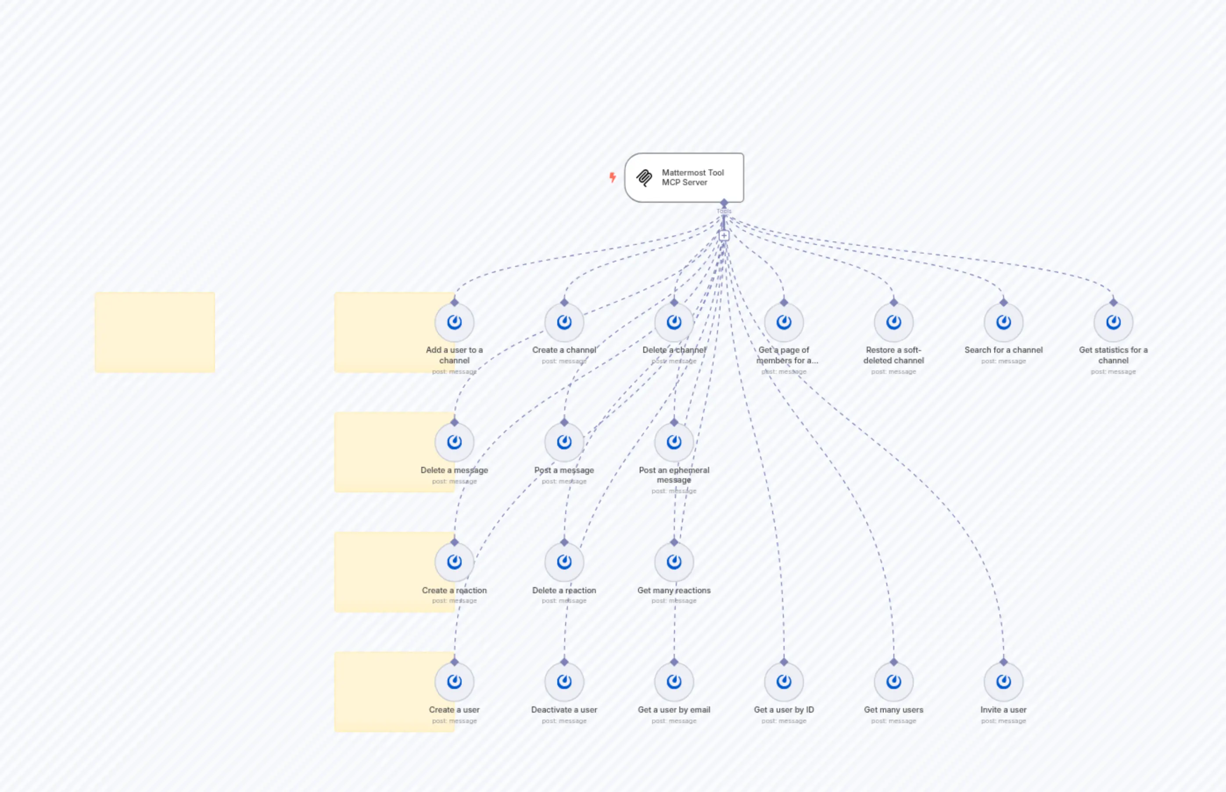Click the 'Invite a user' node icon
Image resolution: width=1226 pixels, height=792 pixels.
[1003, 681]
